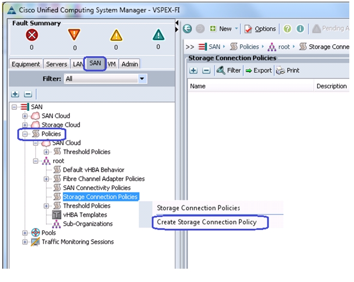This screenshot has height=282, width=354.
Task: Expand the SAN Cloud node directly under SAN
Action: tap(25, 116)
